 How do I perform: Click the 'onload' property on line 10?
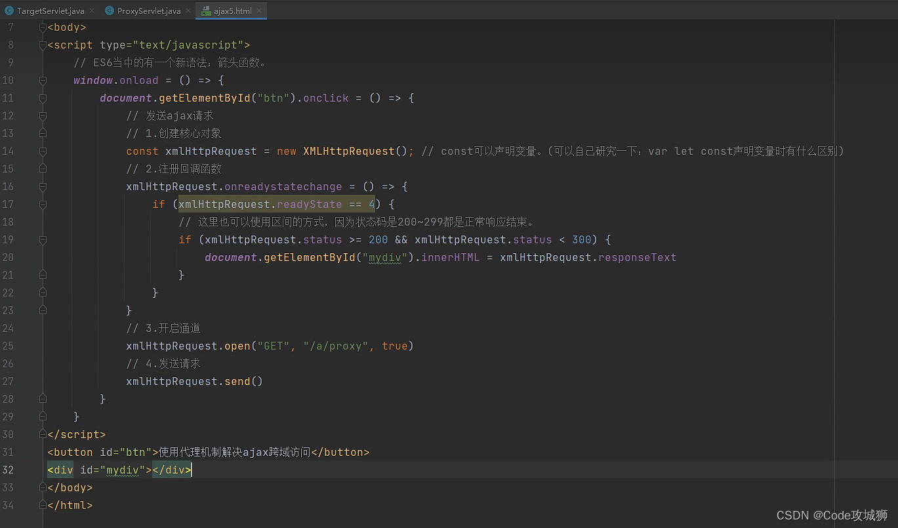pos(139,81)
